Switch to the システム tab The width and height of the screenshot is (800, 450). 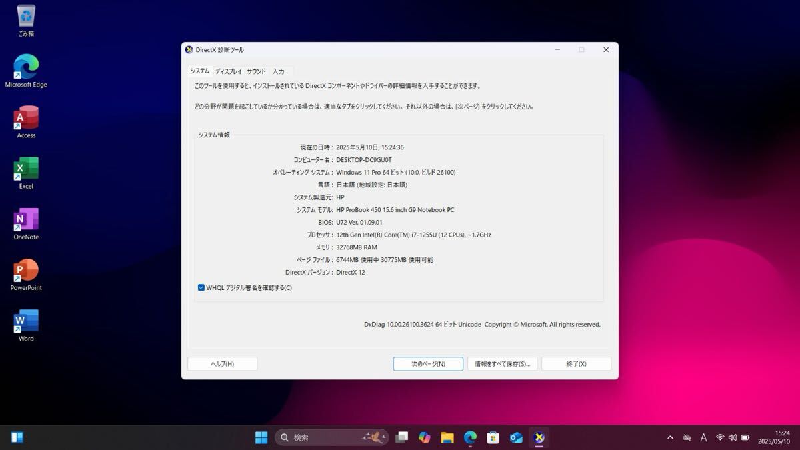(199, 71)
